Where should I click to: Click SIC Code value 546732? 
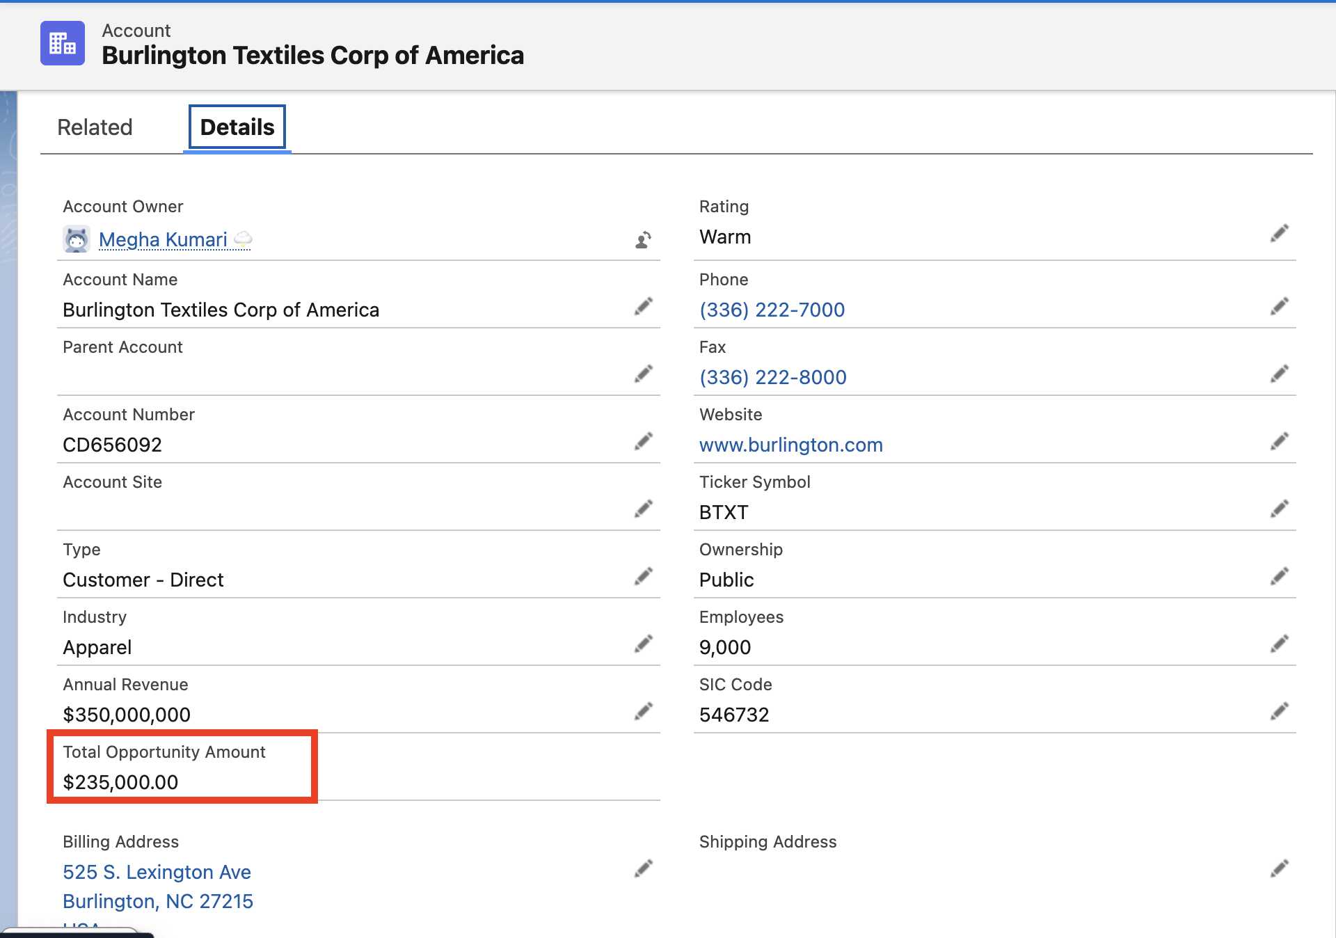pyautogui.click(x=734, y=715)
